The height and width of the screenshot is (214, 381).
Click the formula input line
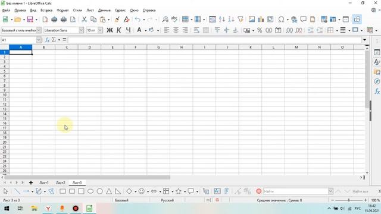click(214, 40)
